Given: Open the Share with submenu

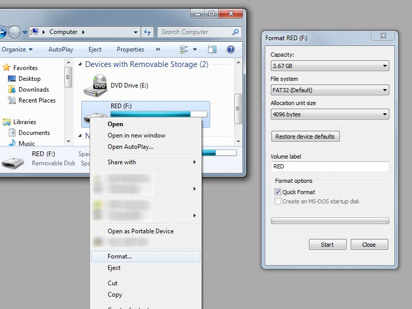Looking at the screenshot, I should (146, 162).
